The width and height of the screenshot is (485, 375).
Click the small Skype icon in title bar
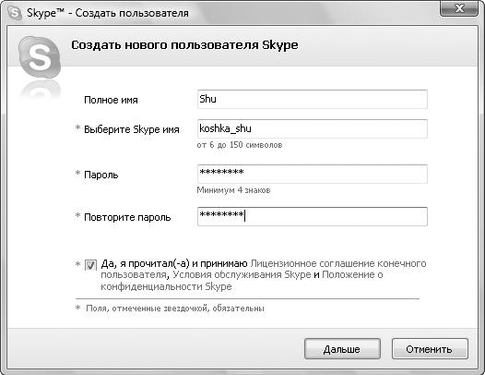coord(14,13)
